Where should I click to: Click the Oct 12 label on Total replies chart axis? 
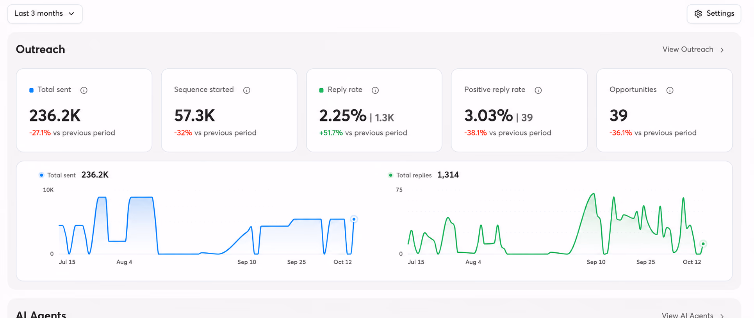[x=692, y=262]
